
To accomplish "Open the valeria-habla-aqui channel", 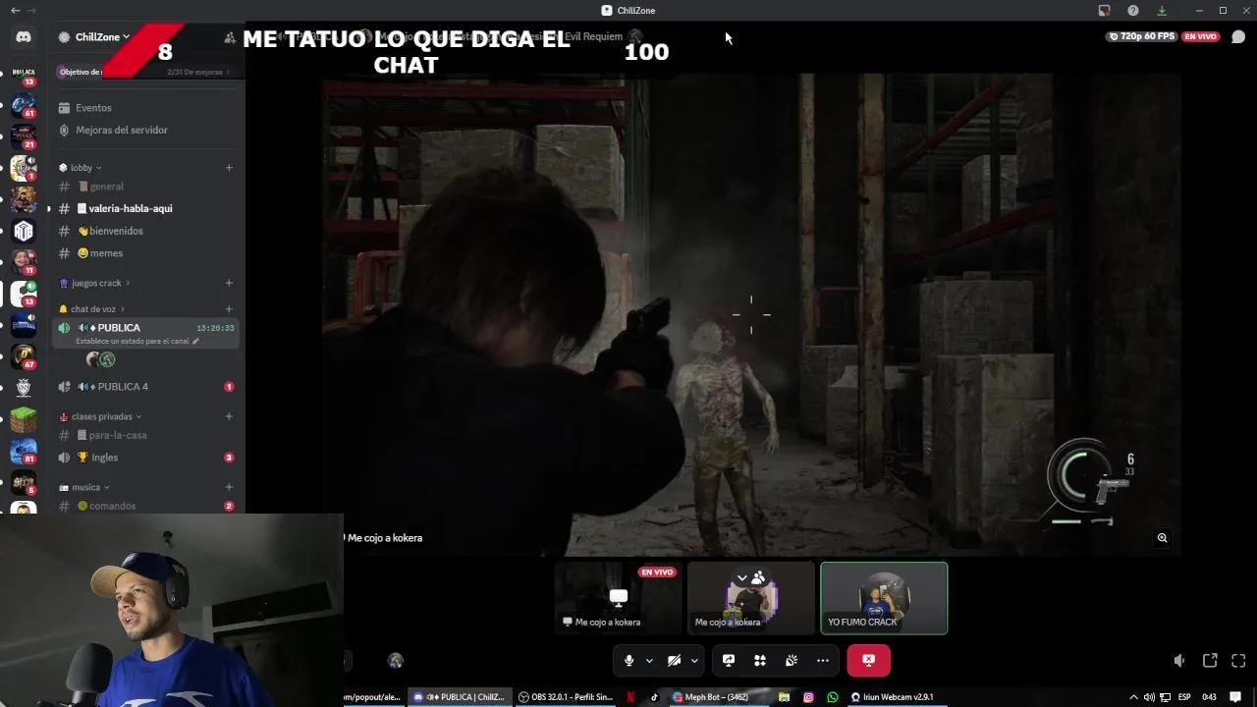I will point(130,208).
